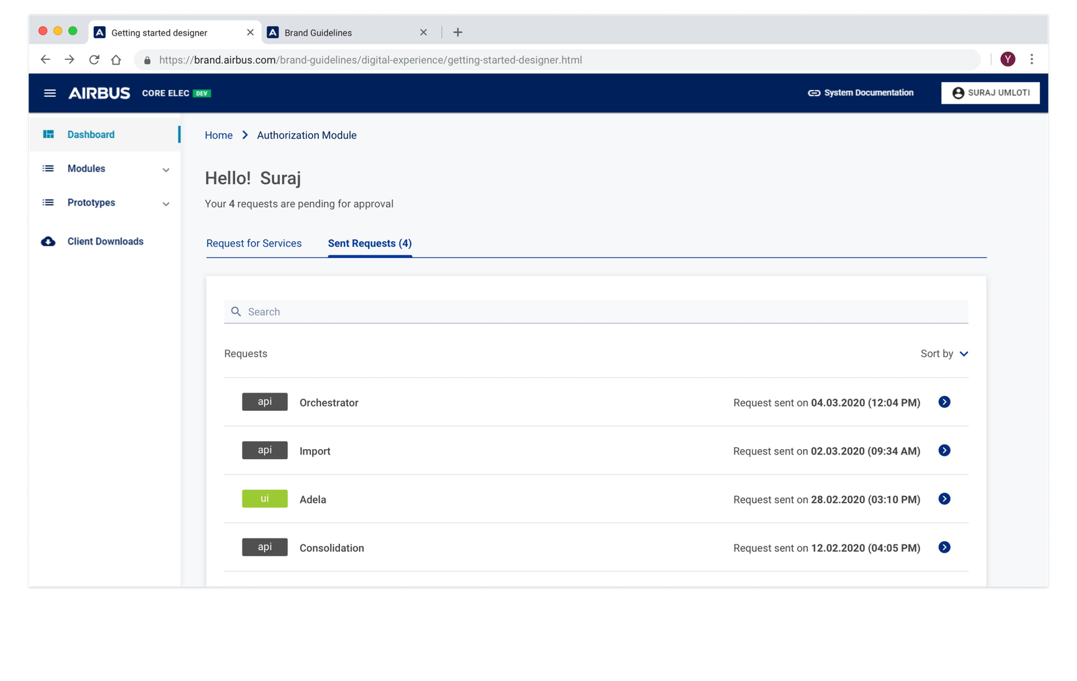The image size is (1077, 681).
Task: Open the Sort by dropdown
Action: pyautogui.click(x=944, y=354)
